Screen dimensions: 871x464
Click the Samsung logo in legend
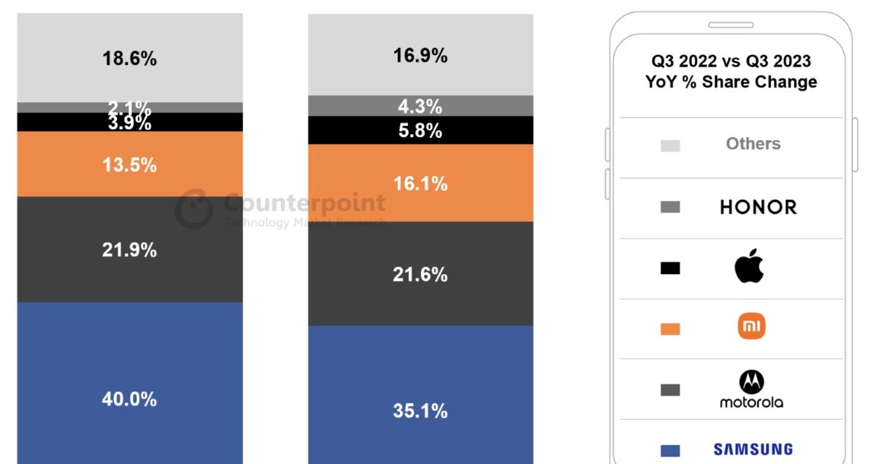tap(752, 449)
